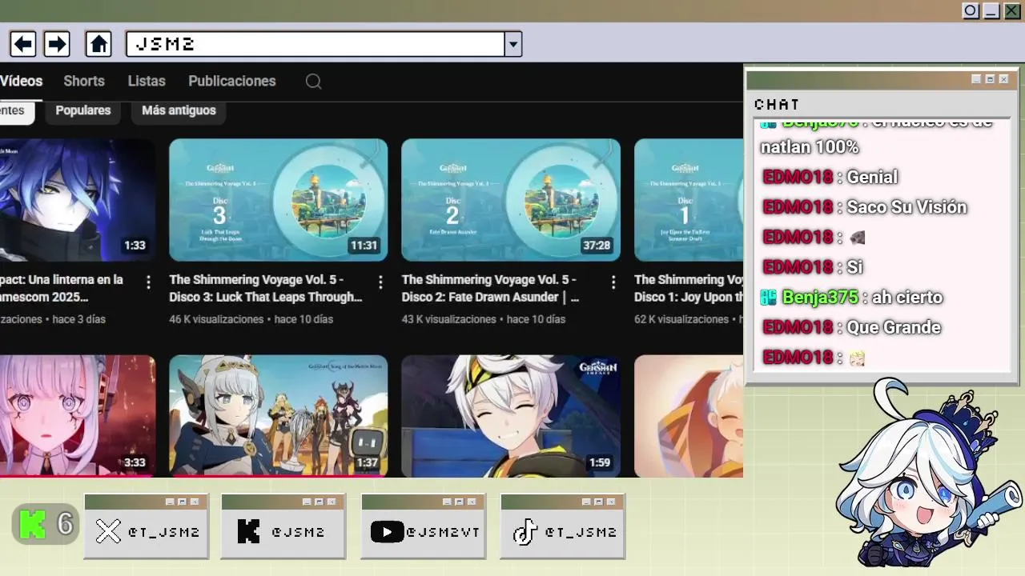This screenshot has height=576, width=1025.
Task: Select the Populares filter chip
Action: [x=83, y=110]
